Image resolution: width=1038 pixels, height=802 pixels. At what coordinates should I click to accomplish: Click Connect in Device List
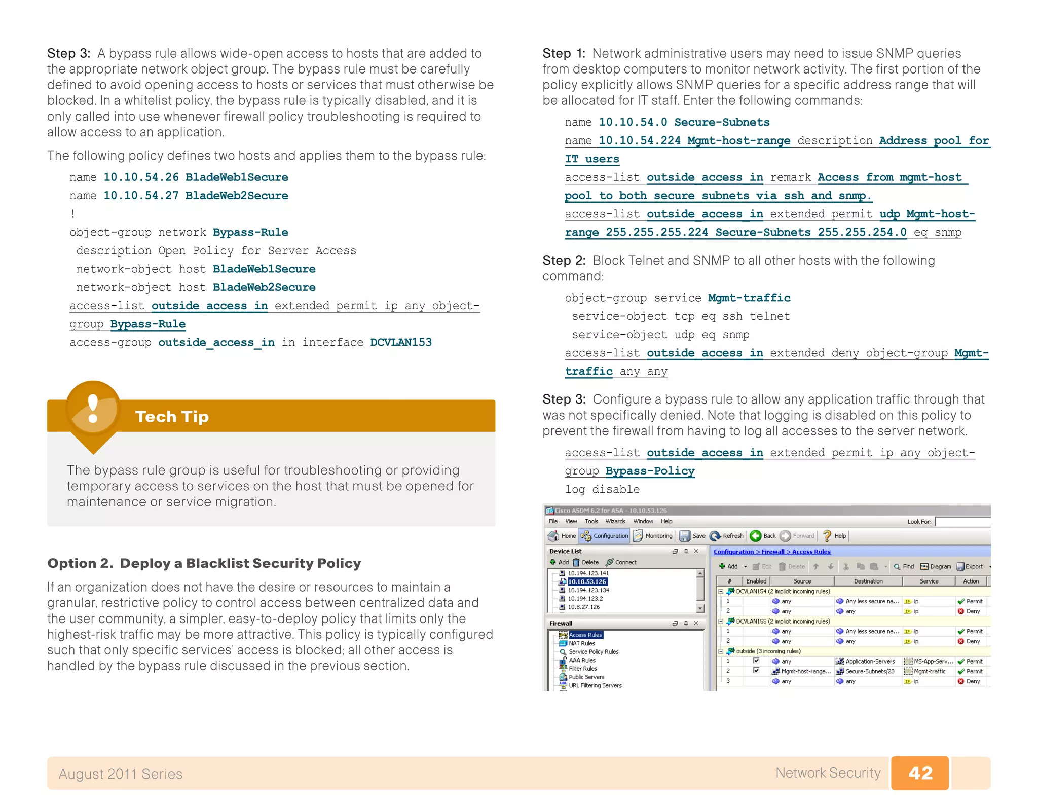(621, 562)
